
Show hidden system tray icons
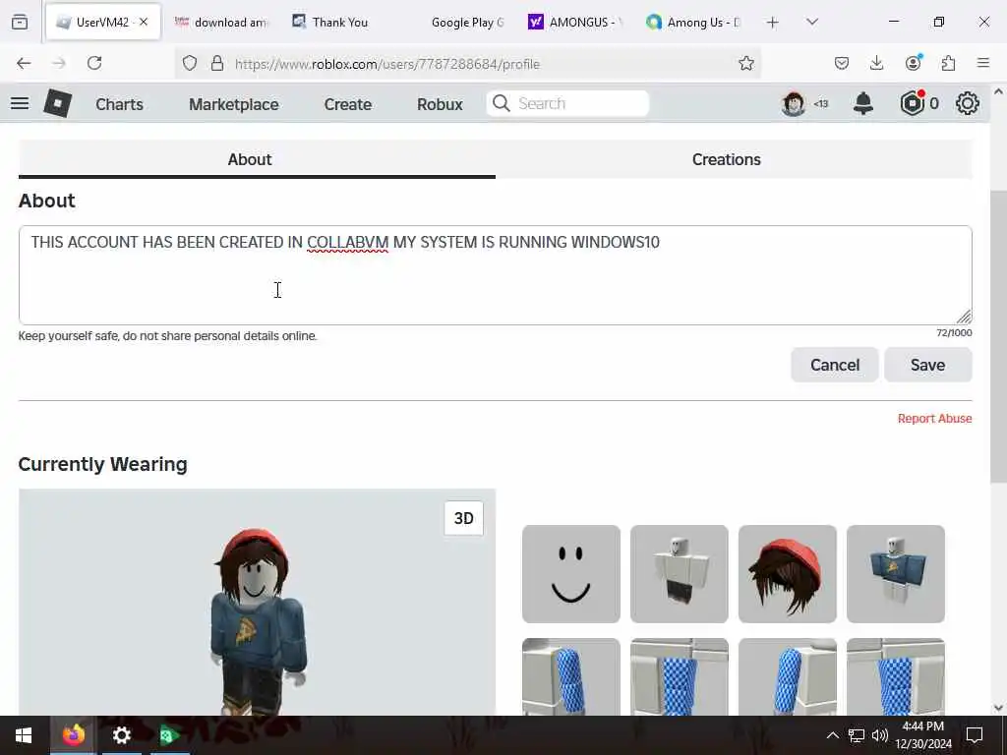832,735
